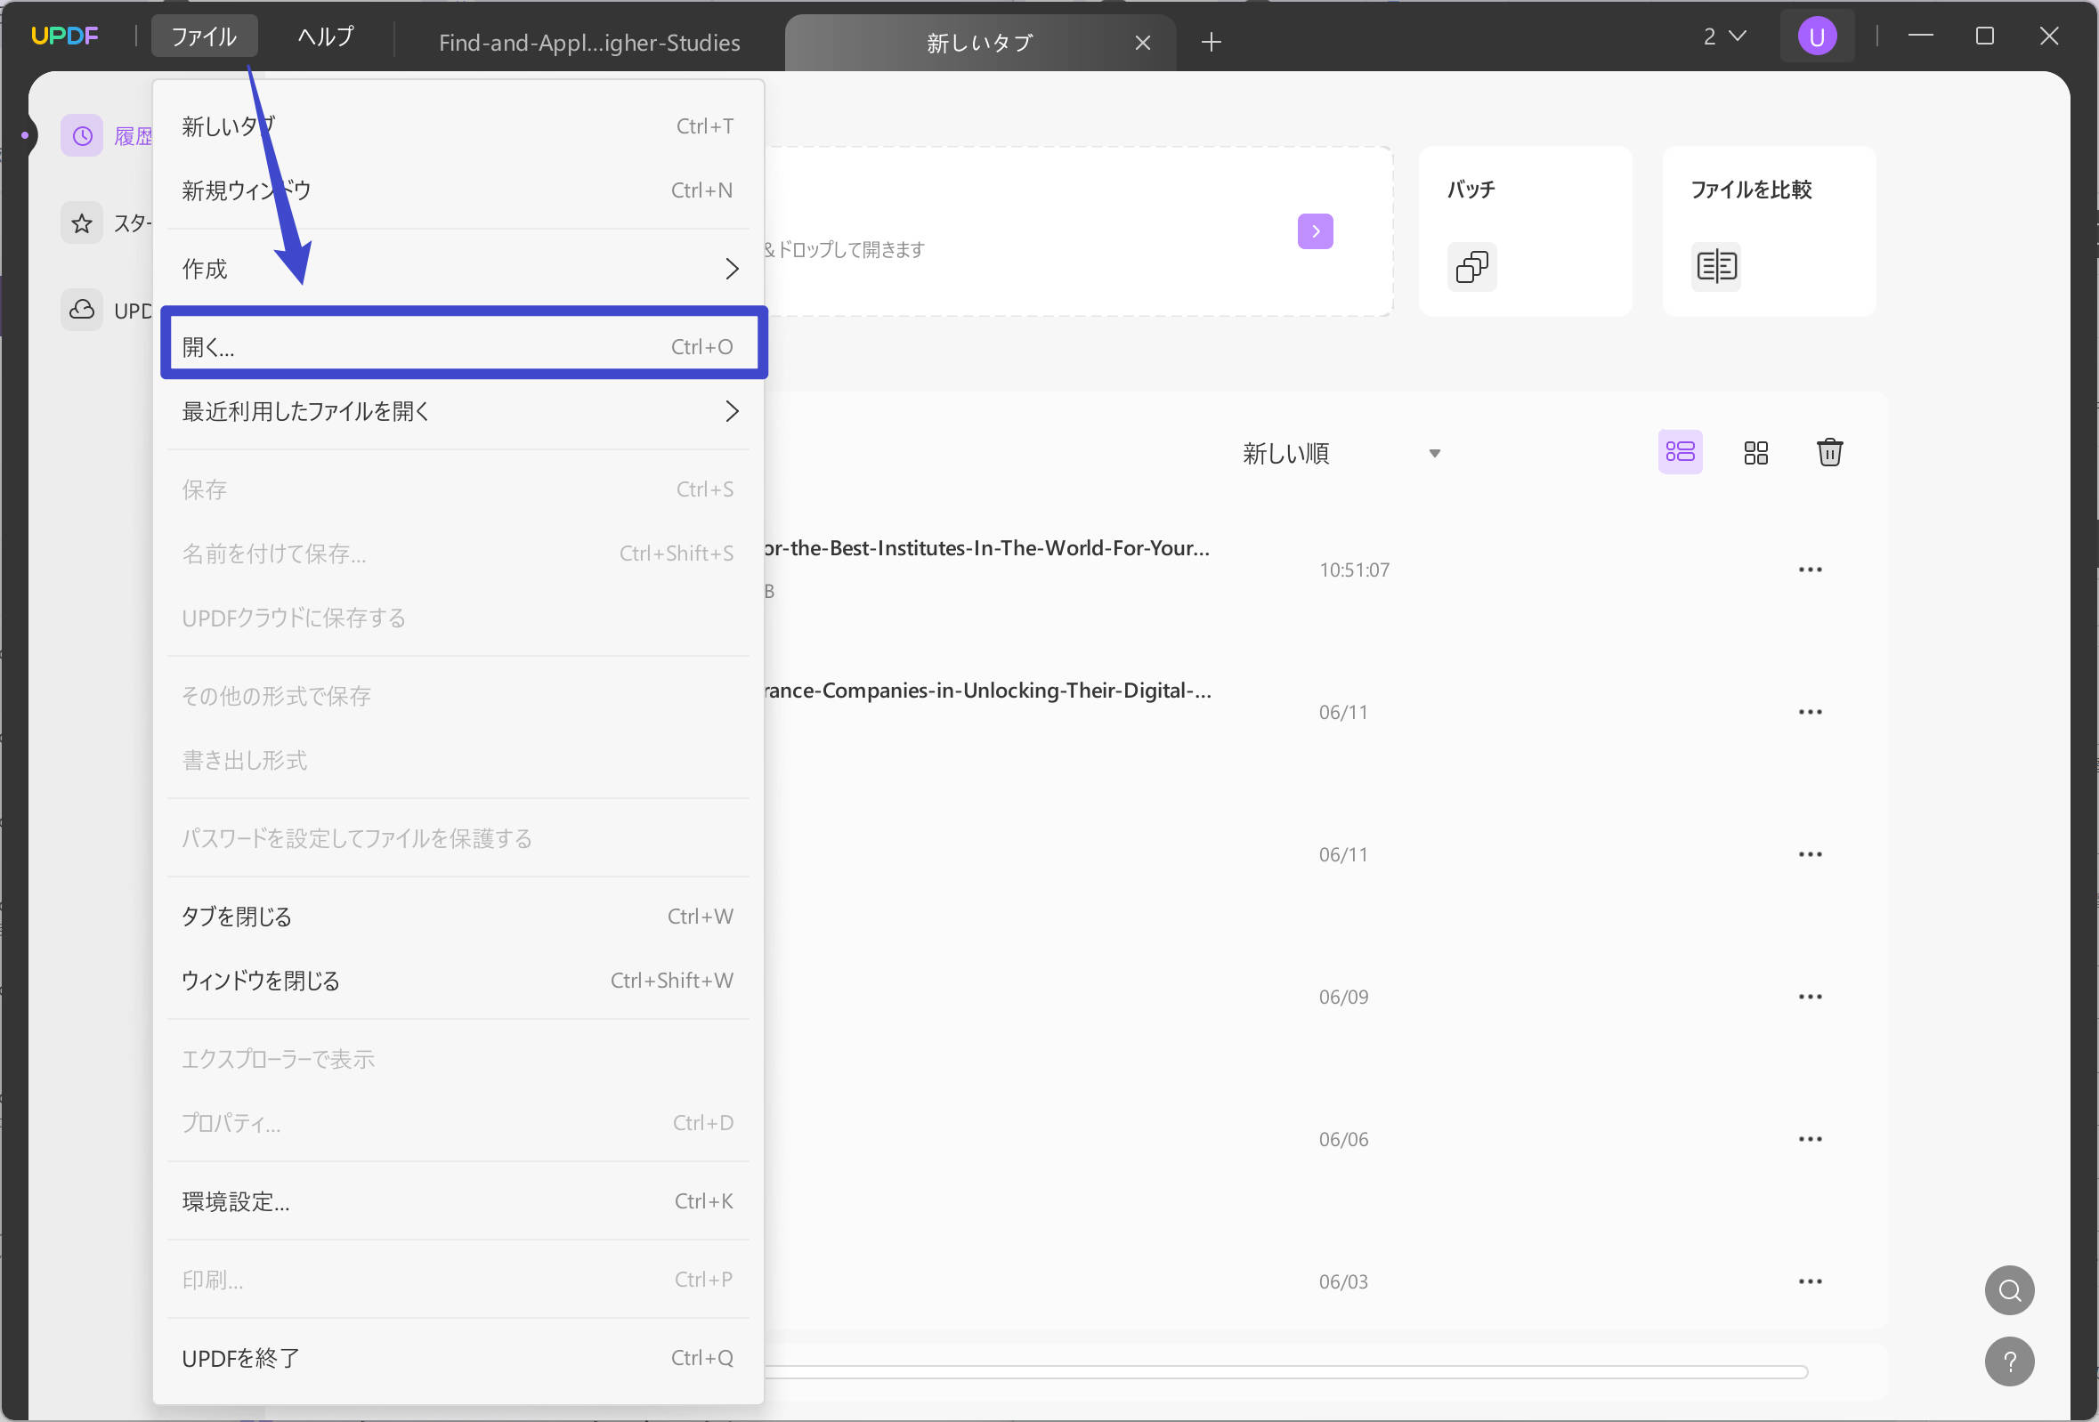Click the 保存 menu entry
This screenshot has width=2099, height=1422.
click(459, 489)
